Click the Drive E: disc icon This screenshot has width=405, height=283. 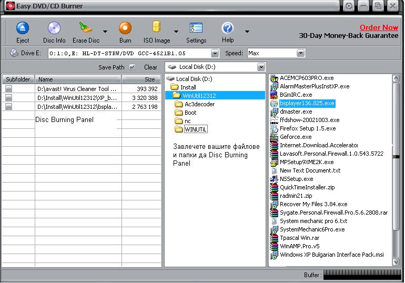tap(14, 53)
